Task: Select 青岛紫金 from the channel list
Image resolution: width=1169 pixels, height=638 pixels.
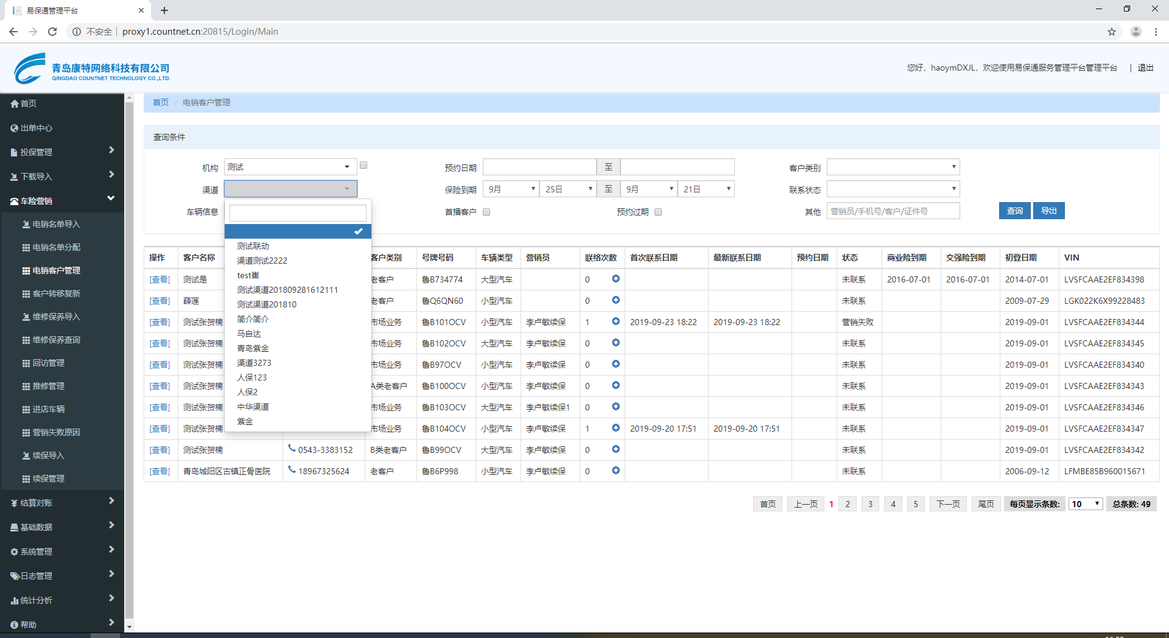Action: (x=253, y=348)
